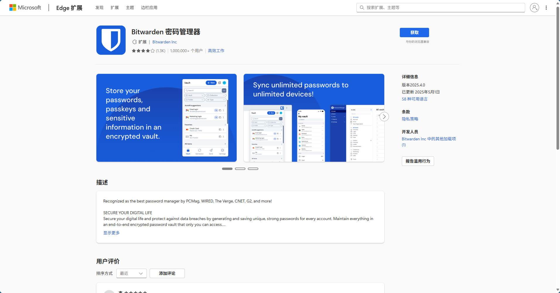The height and width of the screenshot is (293, 560).
Task: Click the search magnifier icon
Action: (362, 8)
